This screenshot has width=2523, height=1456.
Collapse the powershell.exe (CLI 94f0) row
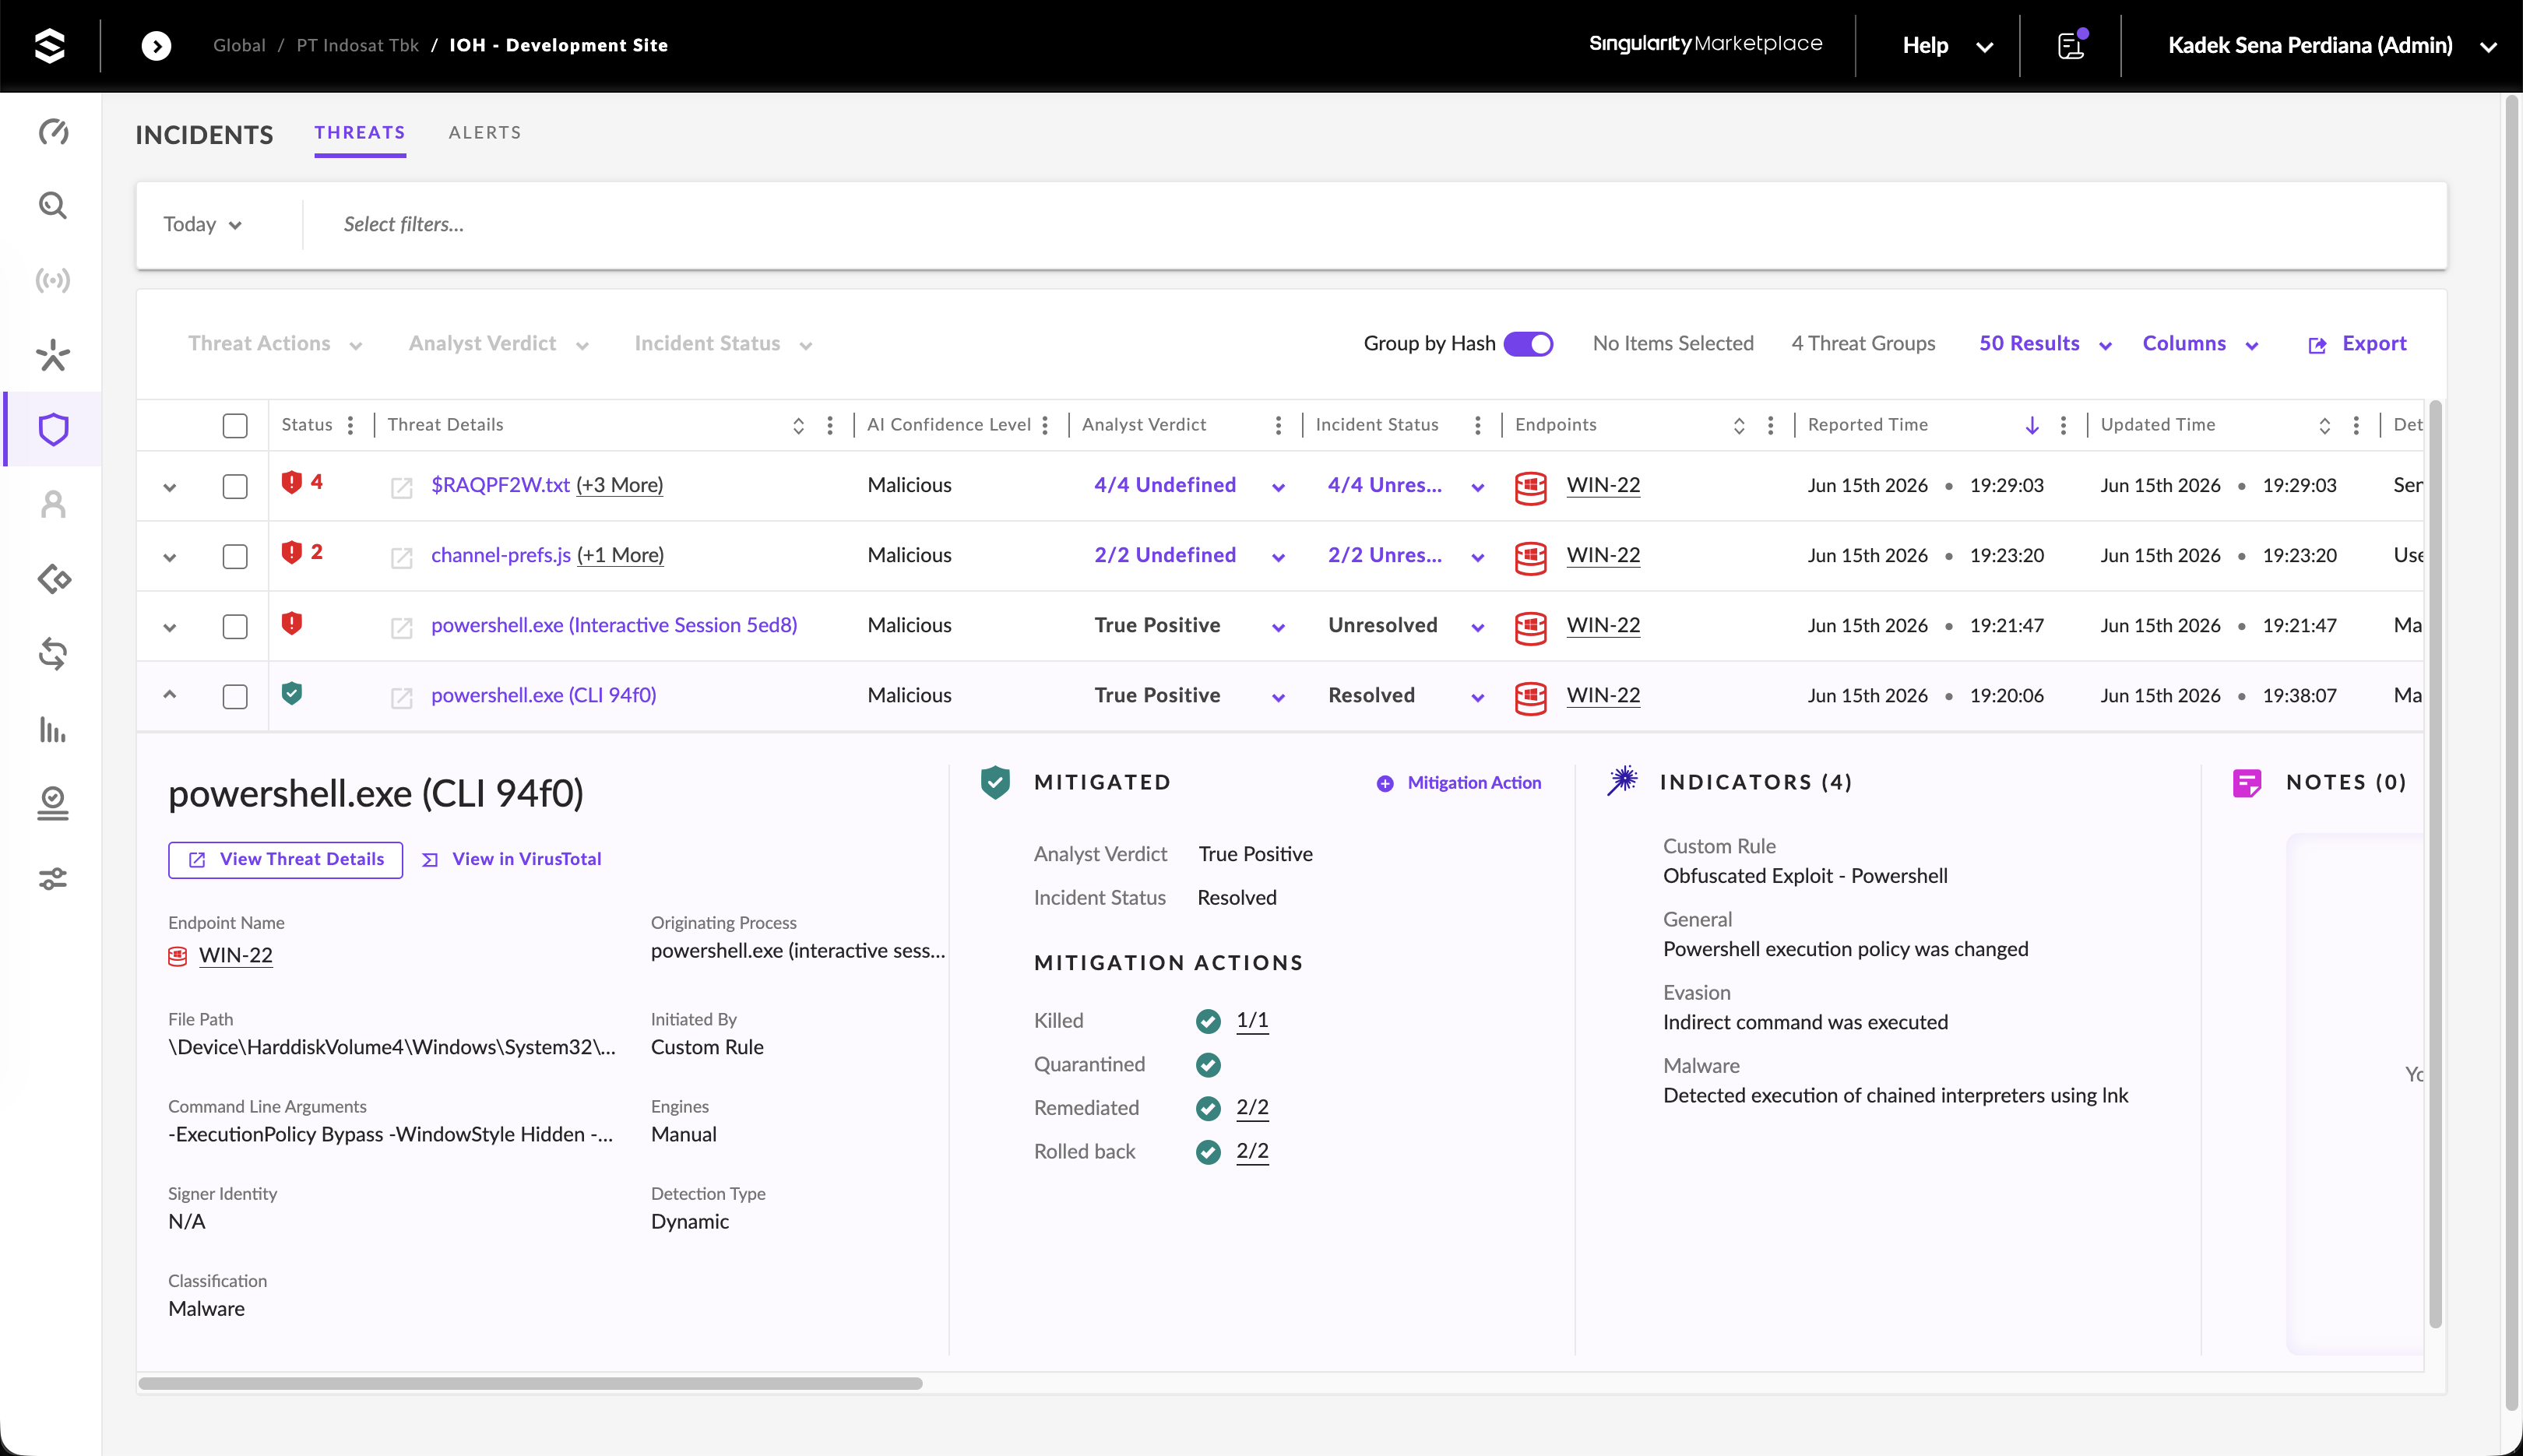point(169,694)
